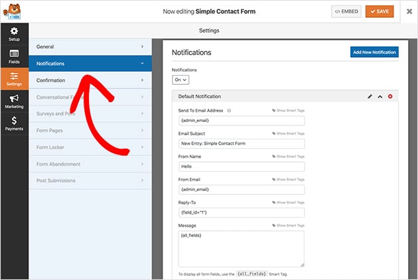This screenshot has width=418, height=280.
Task: Select the Notifications settings tab
Action: point(90,64)
